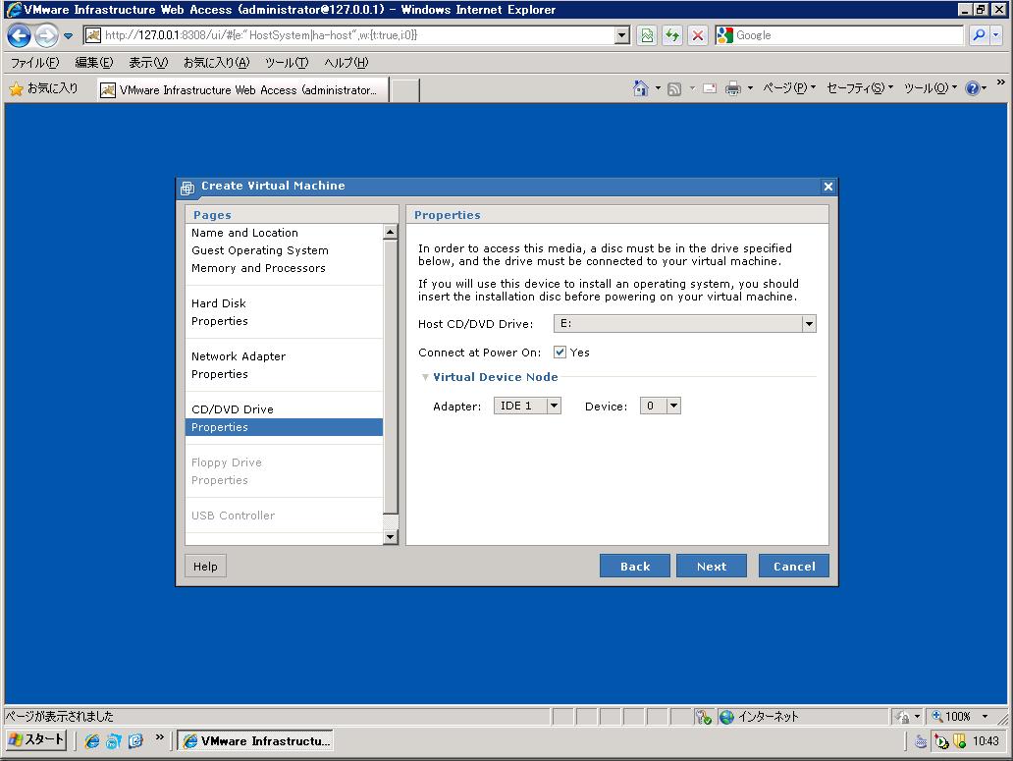Go to Guest Operating System page

click(260, 250)
